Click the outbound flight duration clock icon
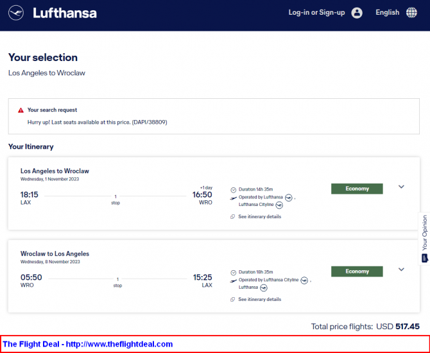430x353 pixels. click(x=234, y=190)
